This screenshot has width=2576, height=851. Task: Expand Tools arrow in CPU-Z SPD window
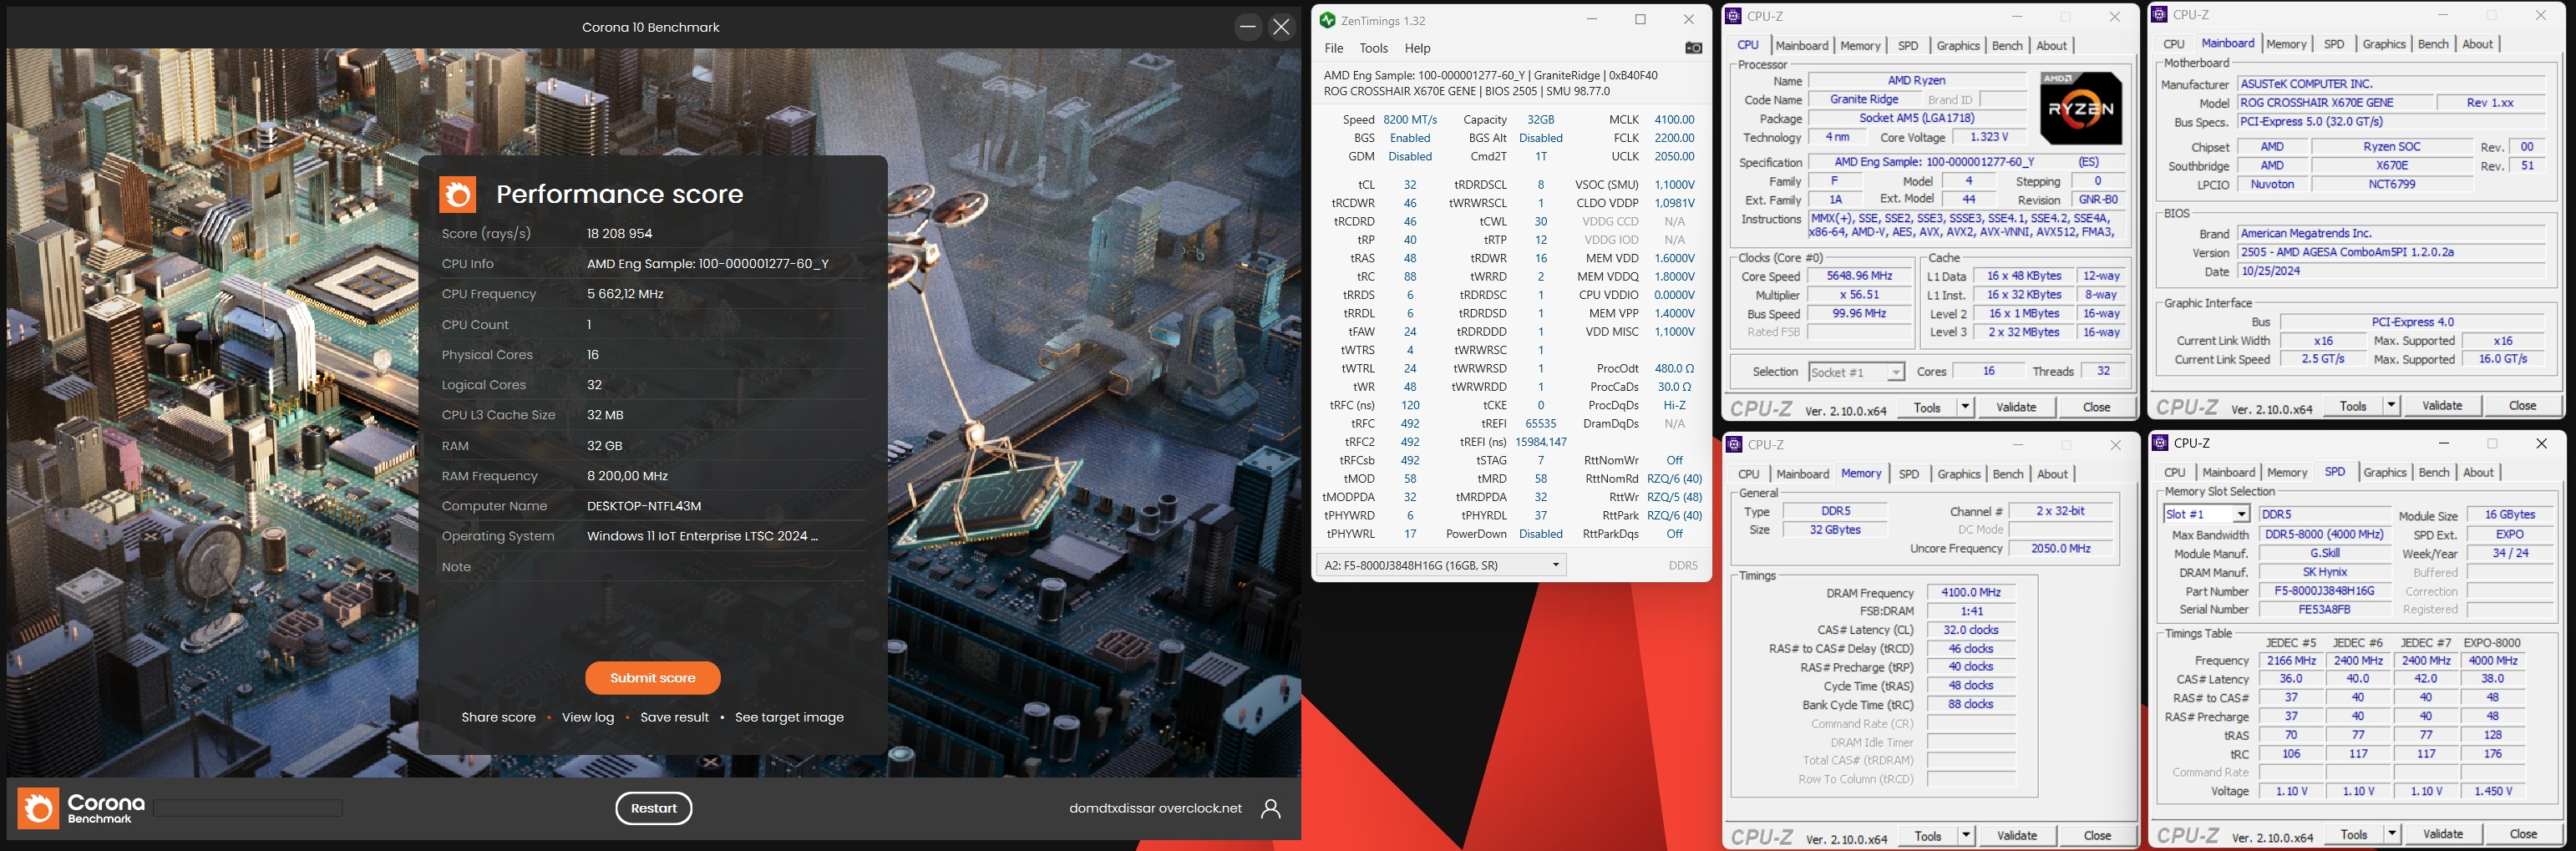(x=2392, y=834)
